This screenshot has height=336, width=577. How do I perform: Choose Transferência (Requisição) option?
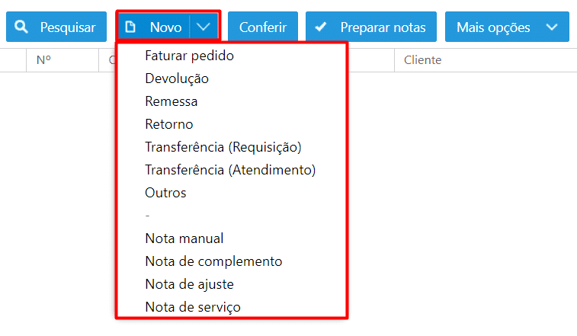coord(223,147)
